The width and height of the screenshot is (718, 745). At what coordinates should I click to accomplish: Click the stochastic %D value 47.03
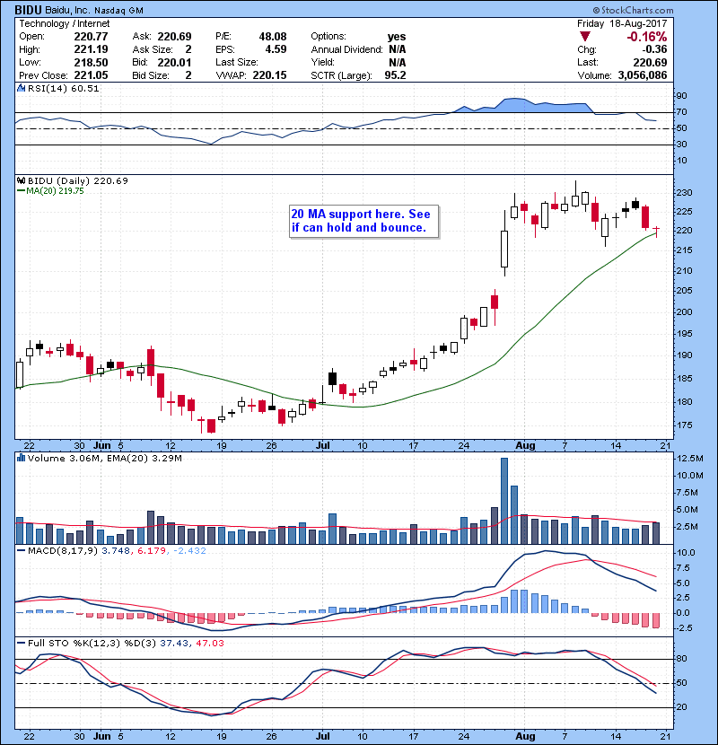pyautogui.click(x=209, y=643)
